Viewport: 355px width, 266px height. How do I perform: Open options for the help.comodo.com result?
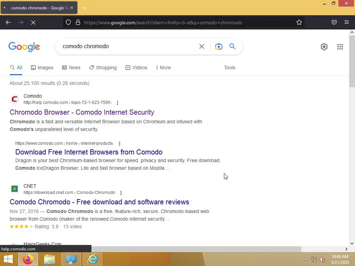[x=118, y=103]
